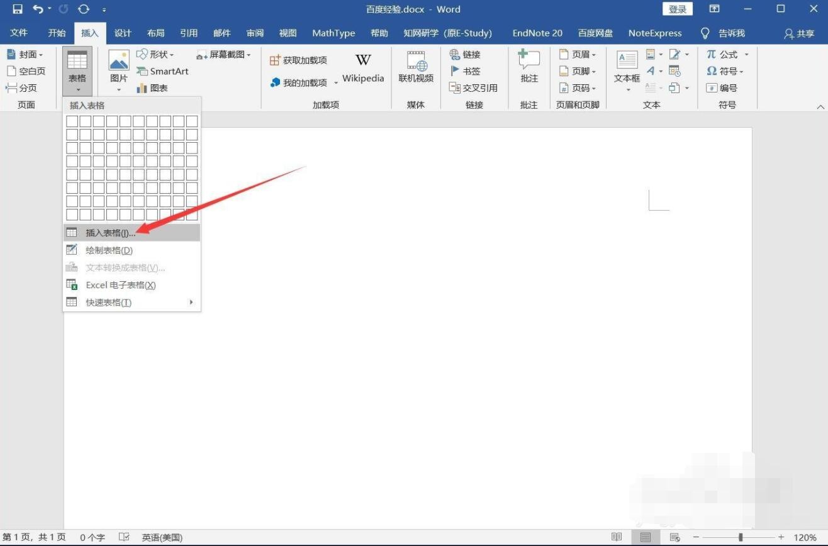This screenshot has height=546, width=828.
Task: Insert 联机视频 online video
Action: (416, 68)
